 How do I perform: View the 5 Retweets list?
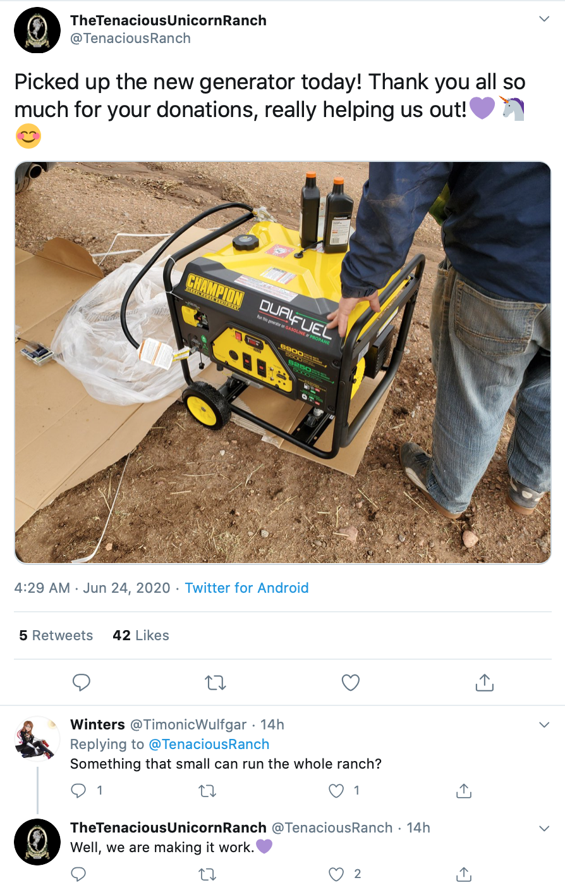(56, 635)
